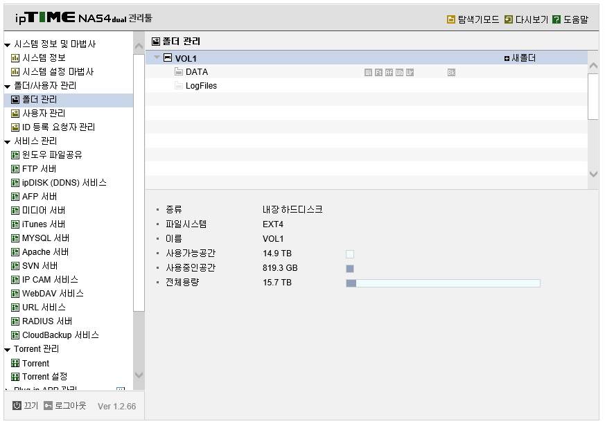The height and width of the screenshot is (426, 614).
Task: Click the 끄기 power-off icon
Action: tap(17, 406)
